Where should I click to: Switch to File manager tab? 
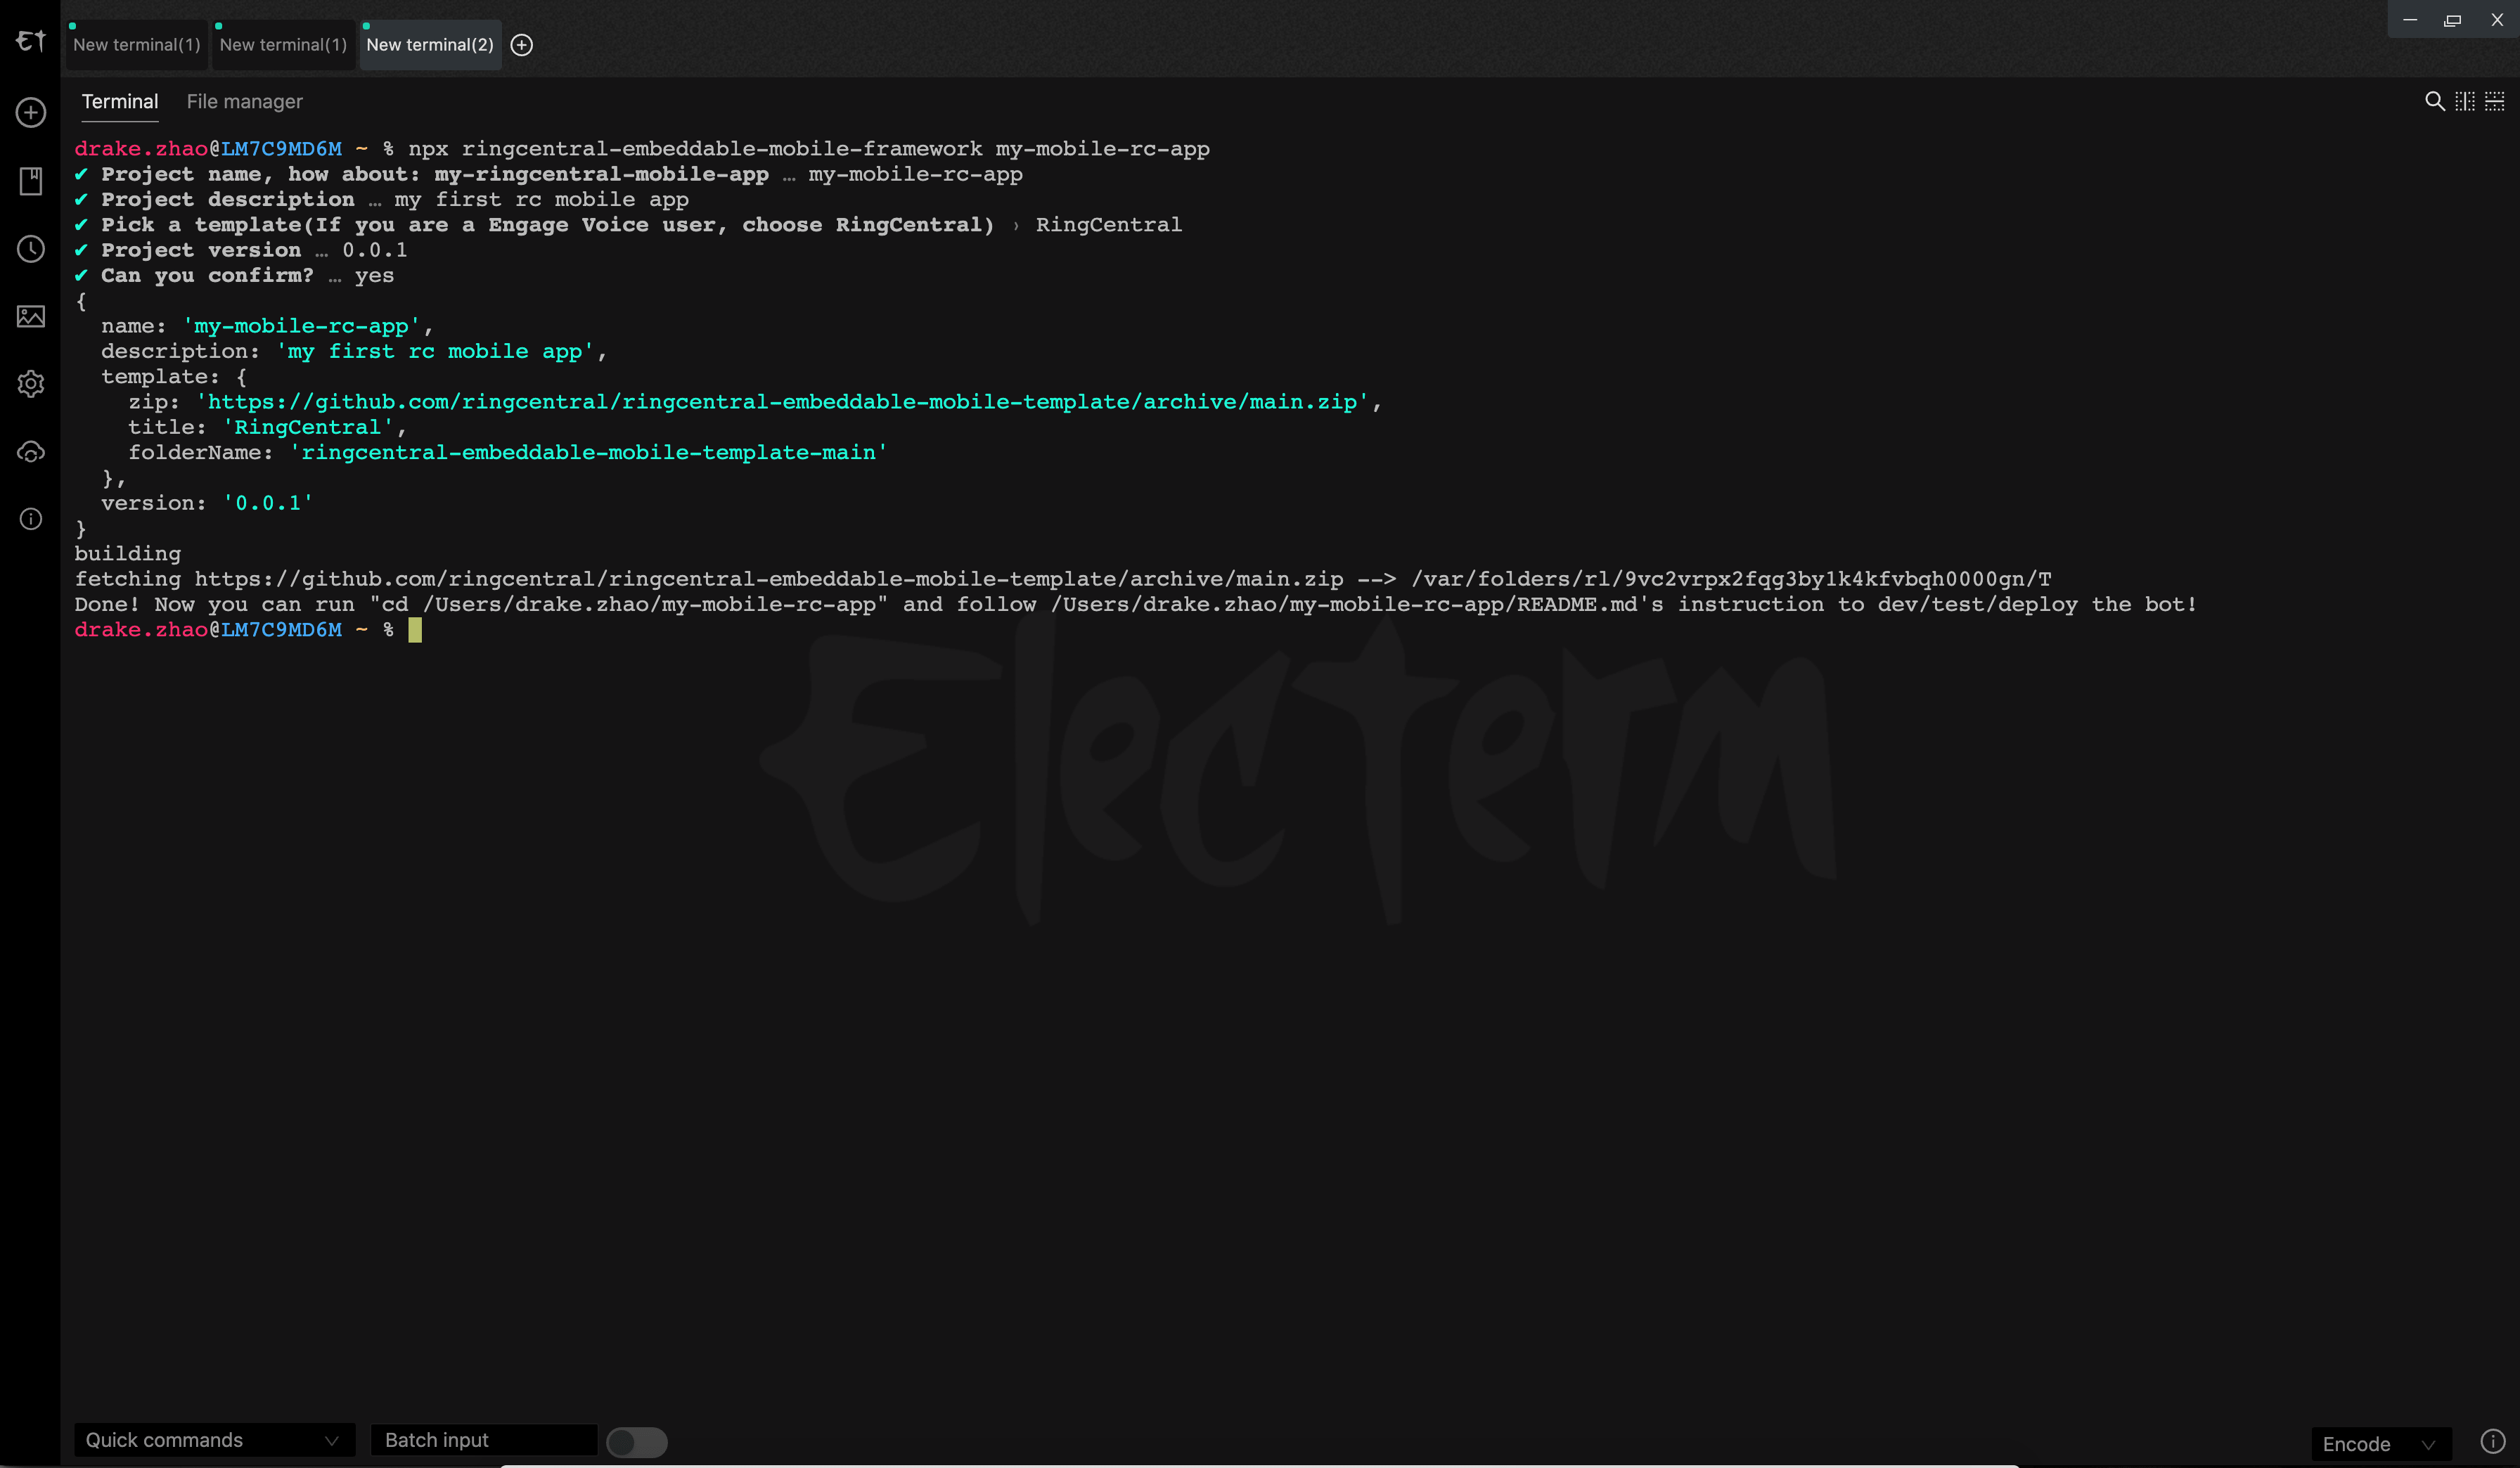(244, 102)
